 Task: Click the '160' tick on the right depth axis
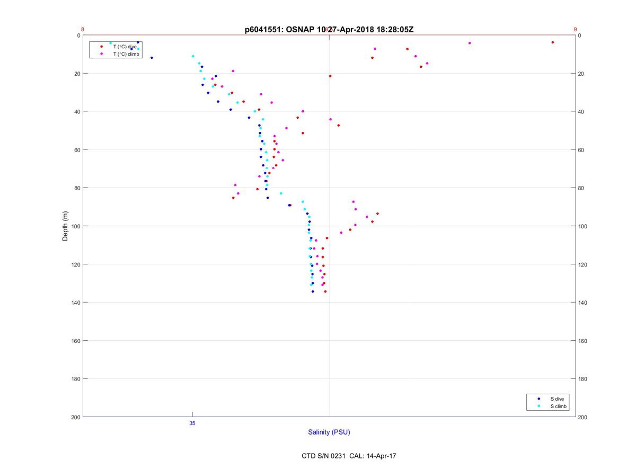583,341
